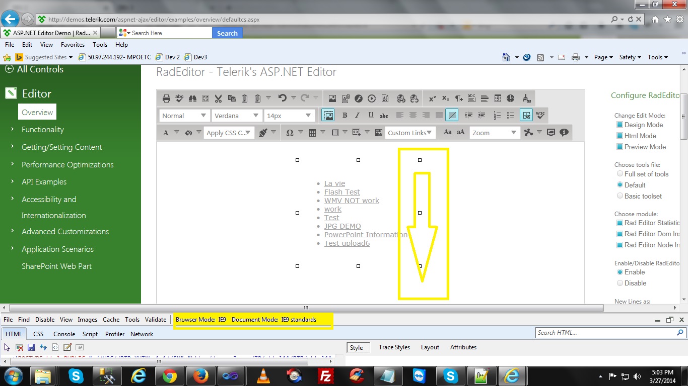
Task: Click the numbered list icon
Action: click(x=497, y=115)
